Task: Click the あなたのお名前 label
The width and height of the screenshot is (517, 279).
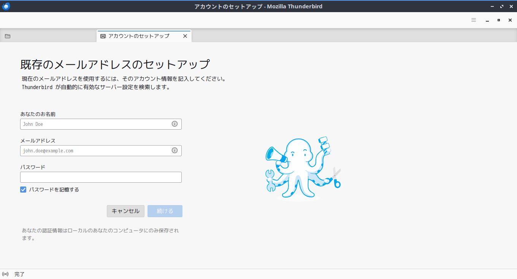Action: point(38,114)
